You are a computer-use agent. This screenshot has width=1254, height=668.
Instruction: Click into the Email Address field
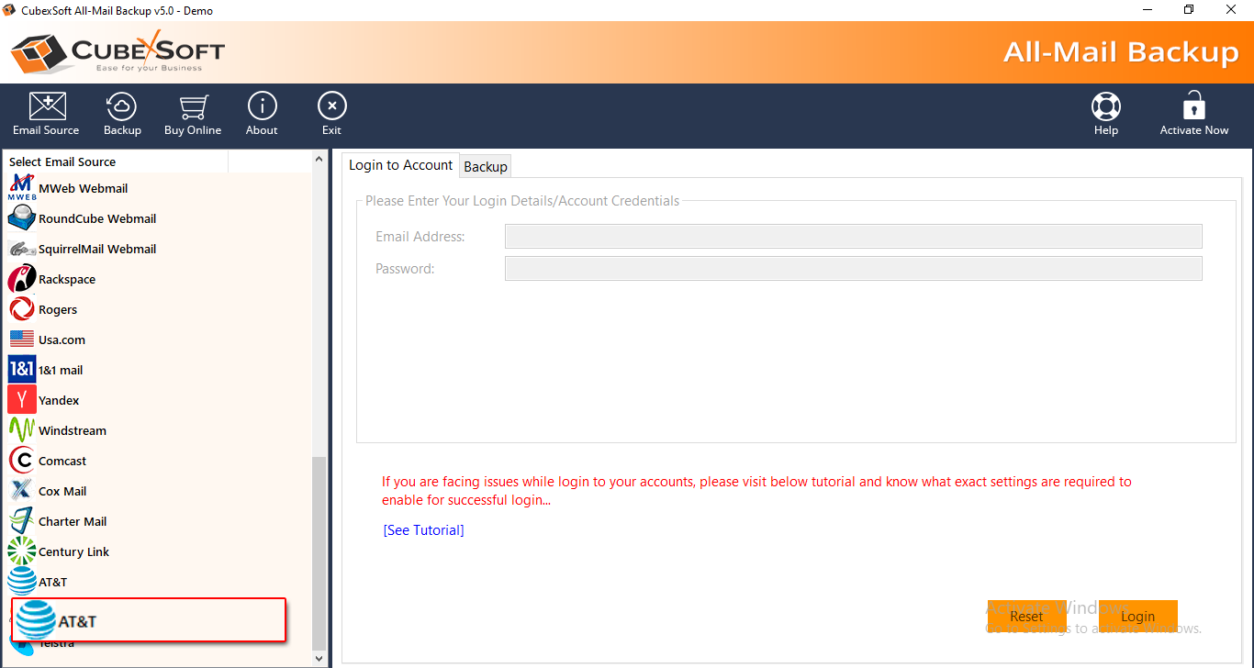(x=853, y=237)
